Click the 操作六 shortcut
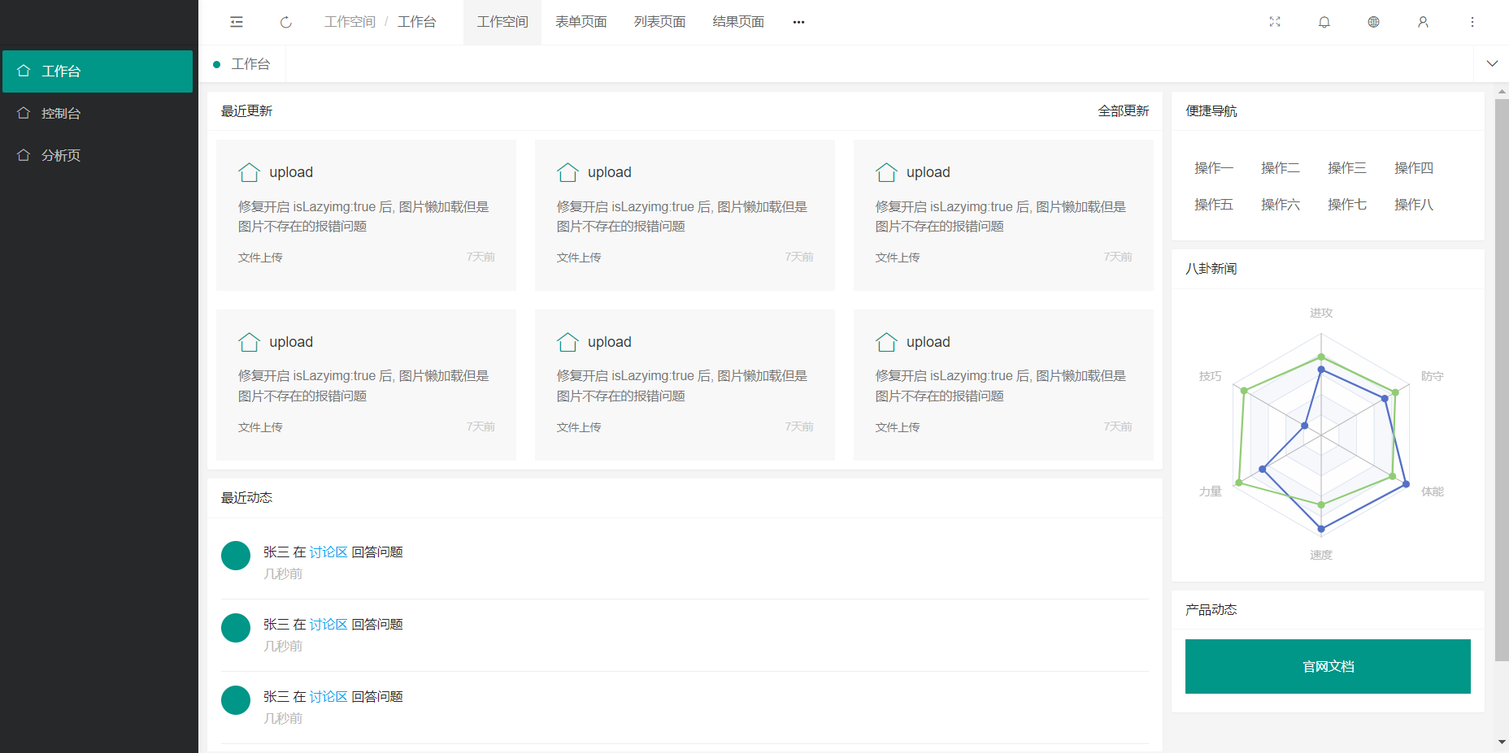1509x753 pixels. (1281, 205)
